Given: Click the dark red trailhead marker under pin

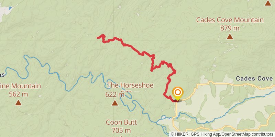Looking at the screenshot, I should (177, 101).
